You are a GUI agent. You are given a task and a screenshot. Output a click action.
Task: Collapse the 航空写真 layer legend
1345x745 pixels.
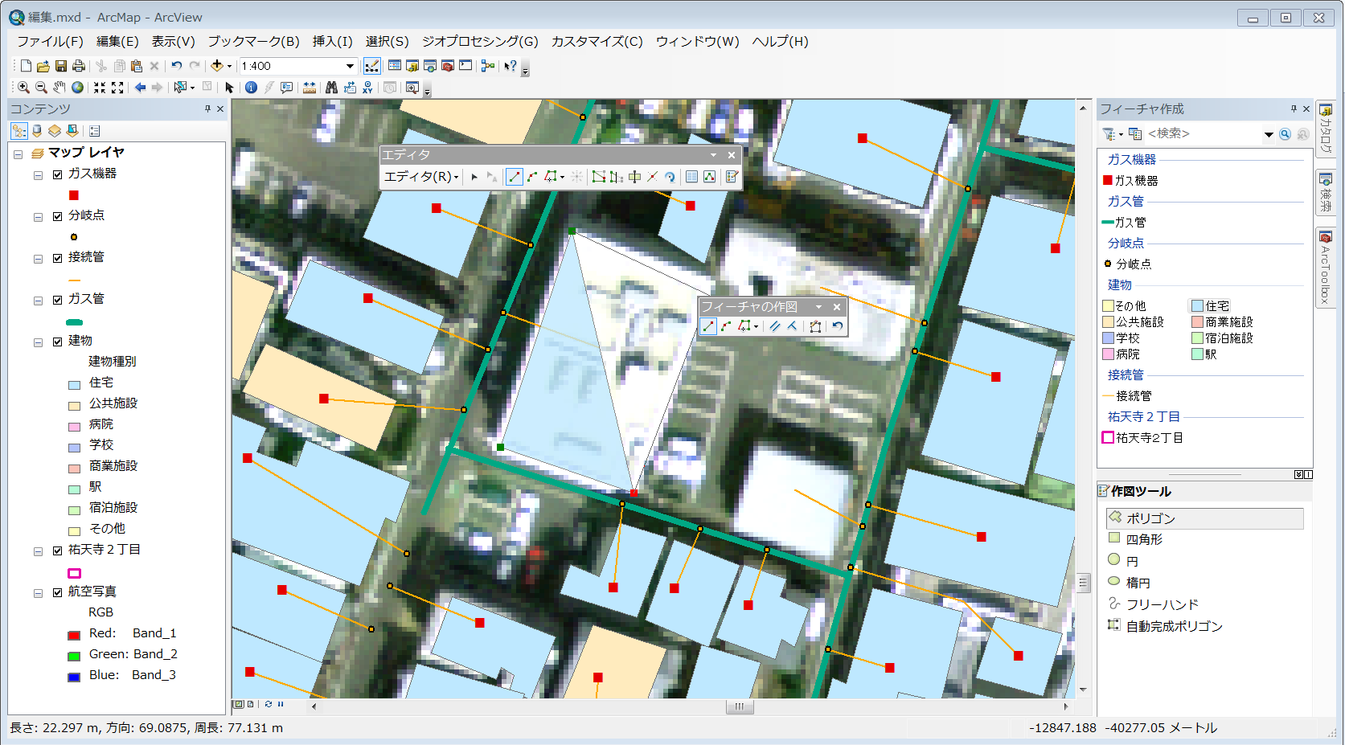[x=38, y=593]
